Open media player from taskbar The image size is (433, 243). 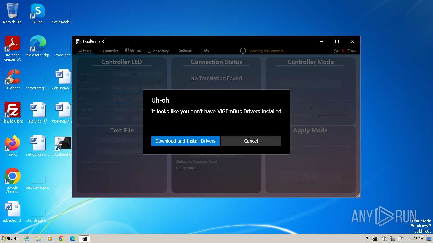pos(50,239)
